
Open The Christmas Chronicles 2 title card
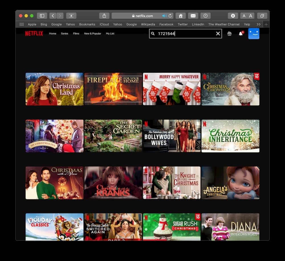click(x=231, y=89)
